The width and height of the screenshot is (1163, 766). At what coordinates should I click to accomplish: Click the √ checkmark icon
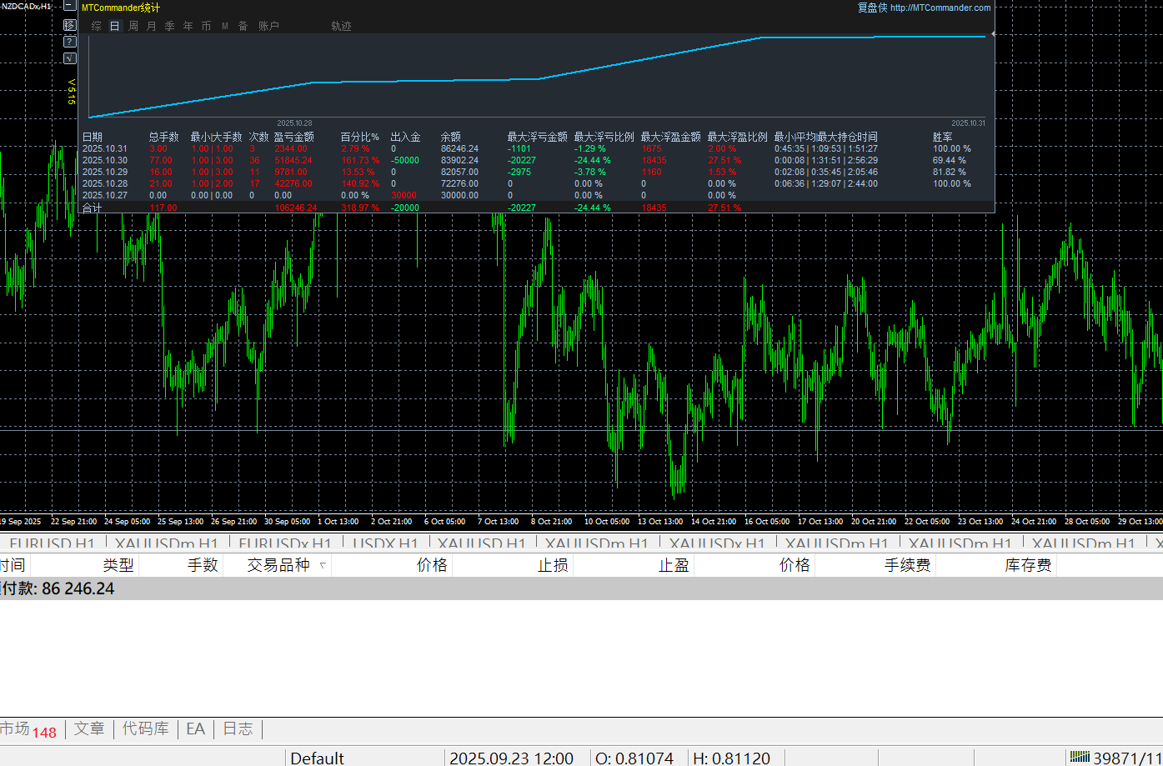coord(70,58)
